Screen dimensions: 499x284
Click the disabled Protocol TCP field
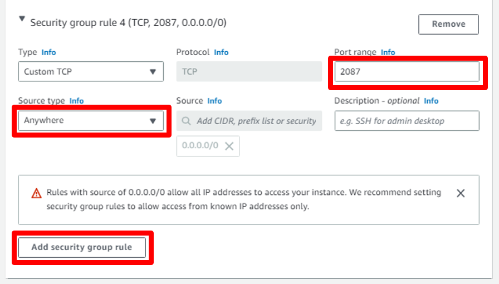click(249, 72)
